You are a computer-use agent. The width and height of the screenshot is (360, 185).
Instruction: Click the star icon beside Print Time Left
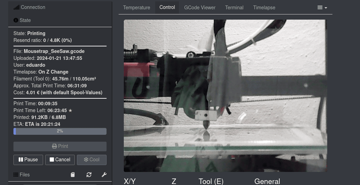pos(70,110)
